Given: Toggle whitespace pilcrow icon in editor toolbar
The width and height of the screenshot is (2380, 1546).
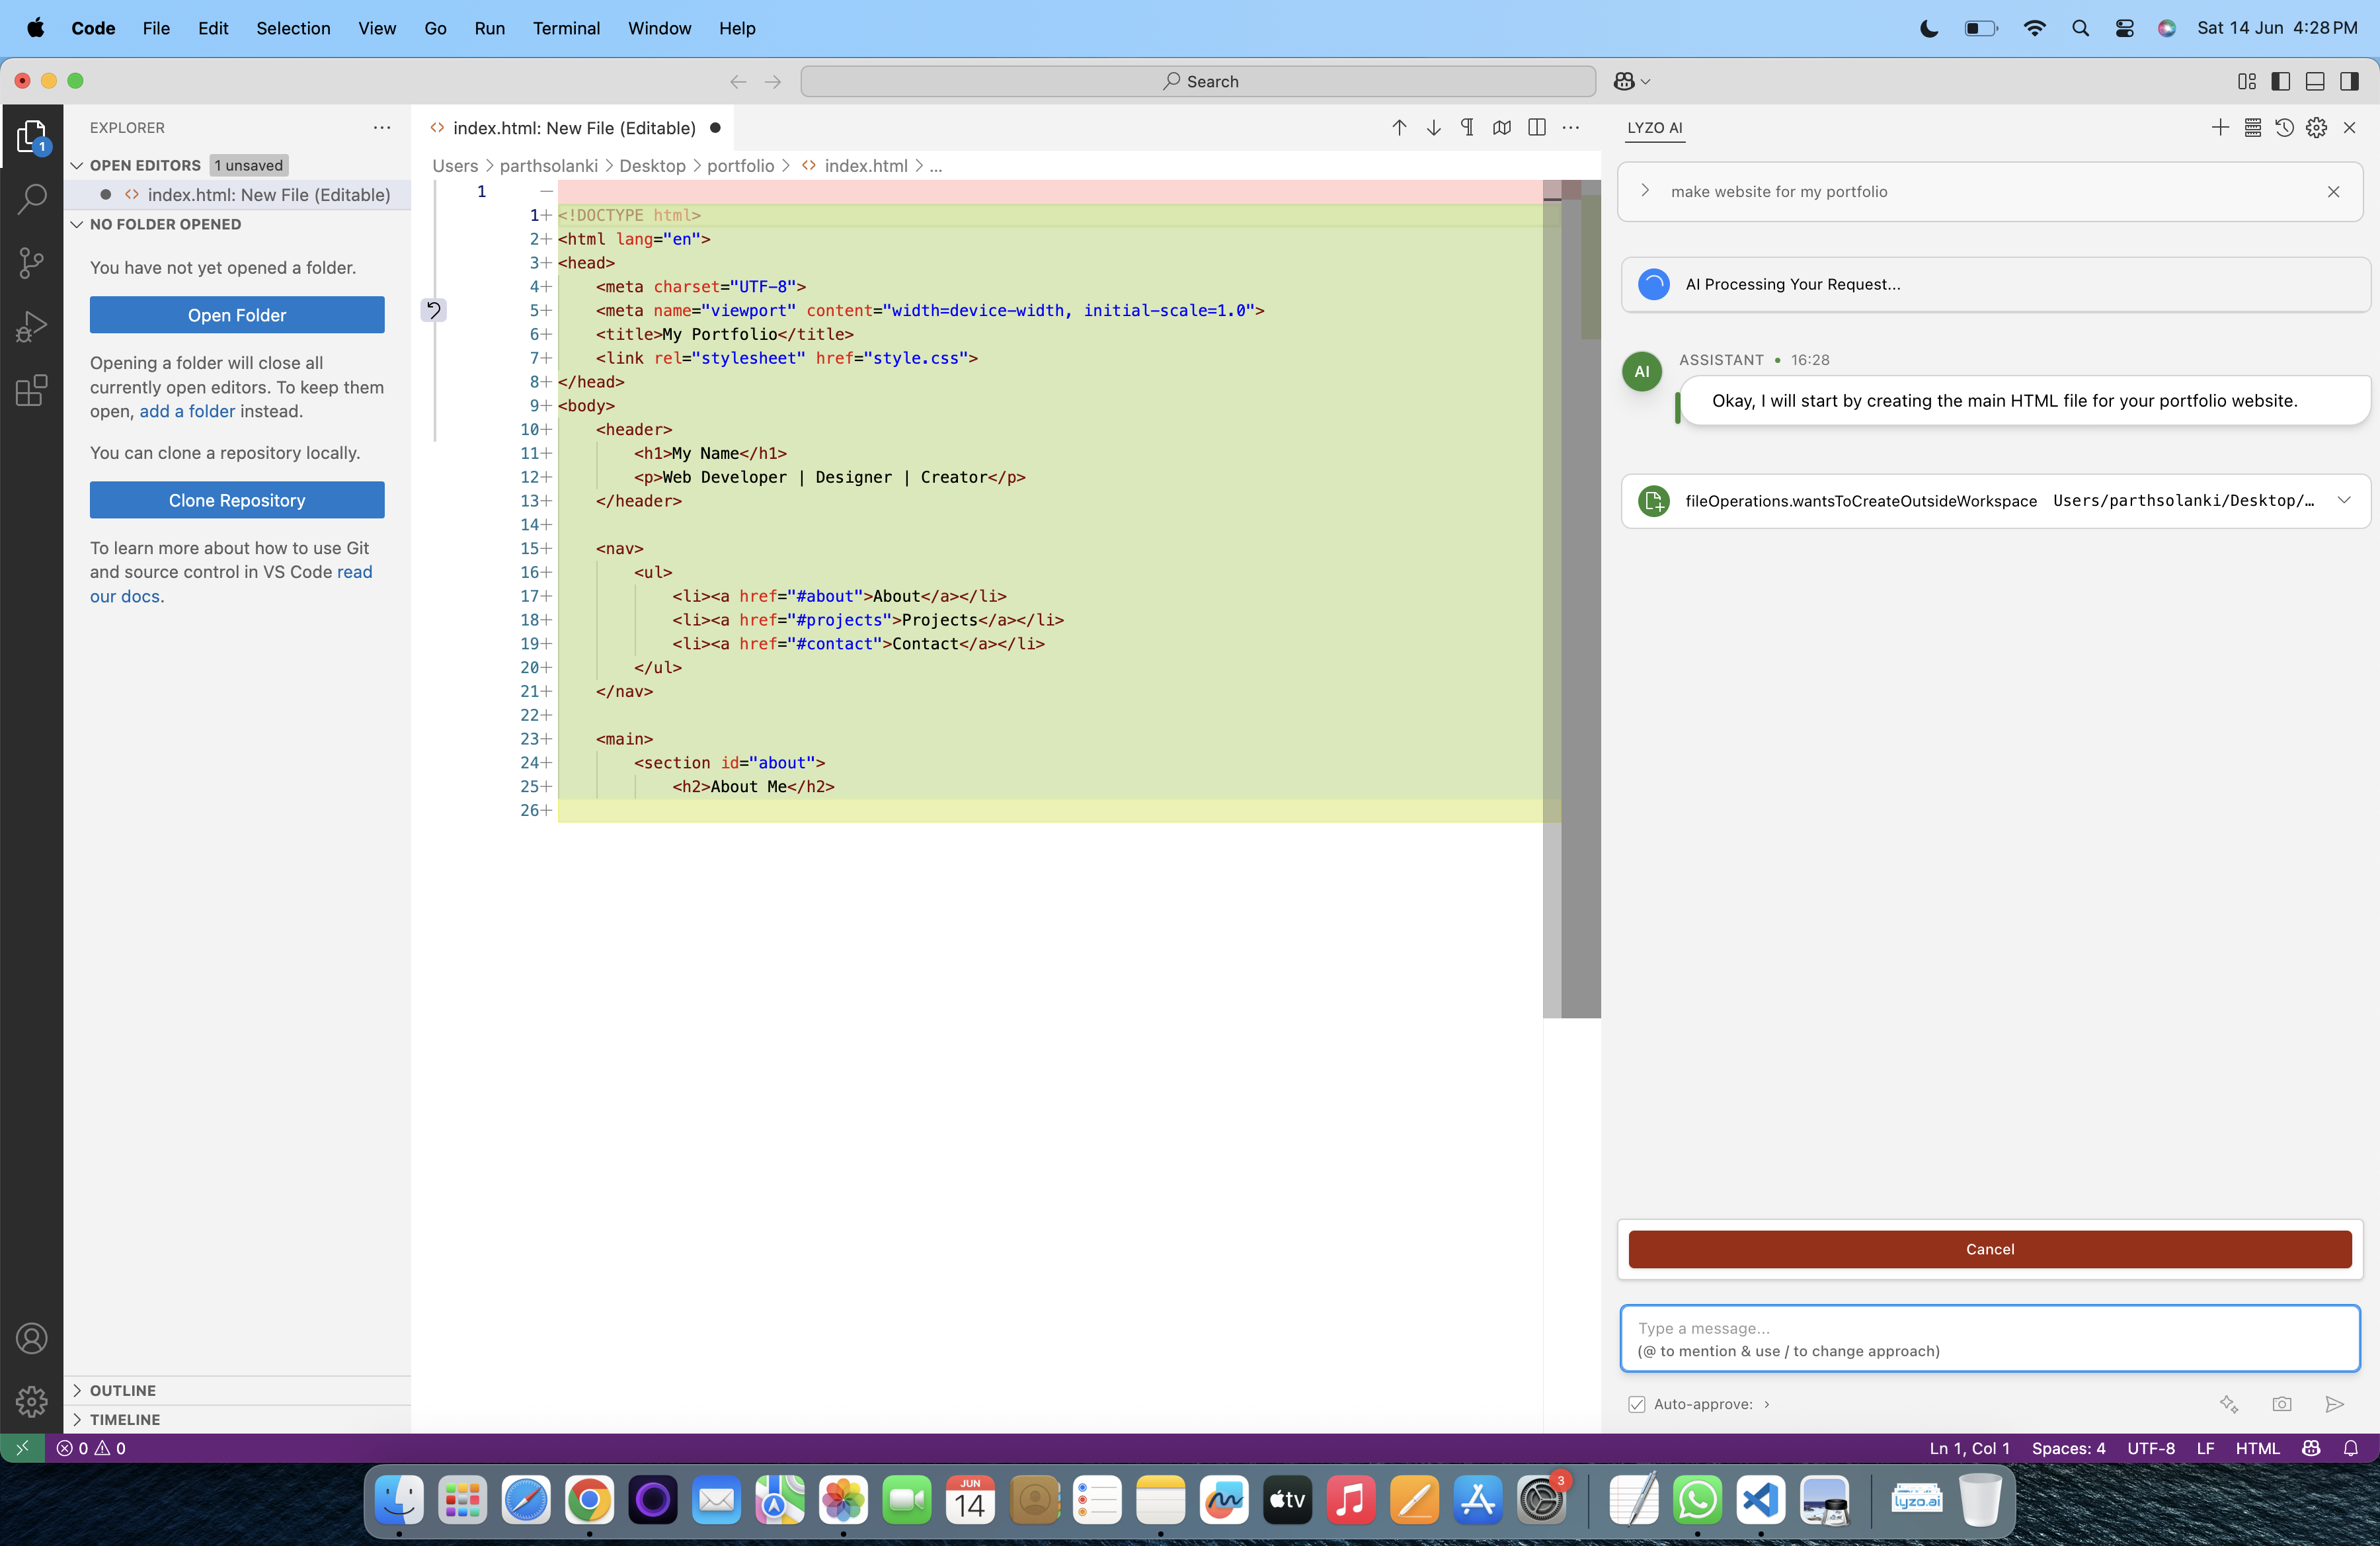Looking at the screenshot, I should coord(1467,128).
